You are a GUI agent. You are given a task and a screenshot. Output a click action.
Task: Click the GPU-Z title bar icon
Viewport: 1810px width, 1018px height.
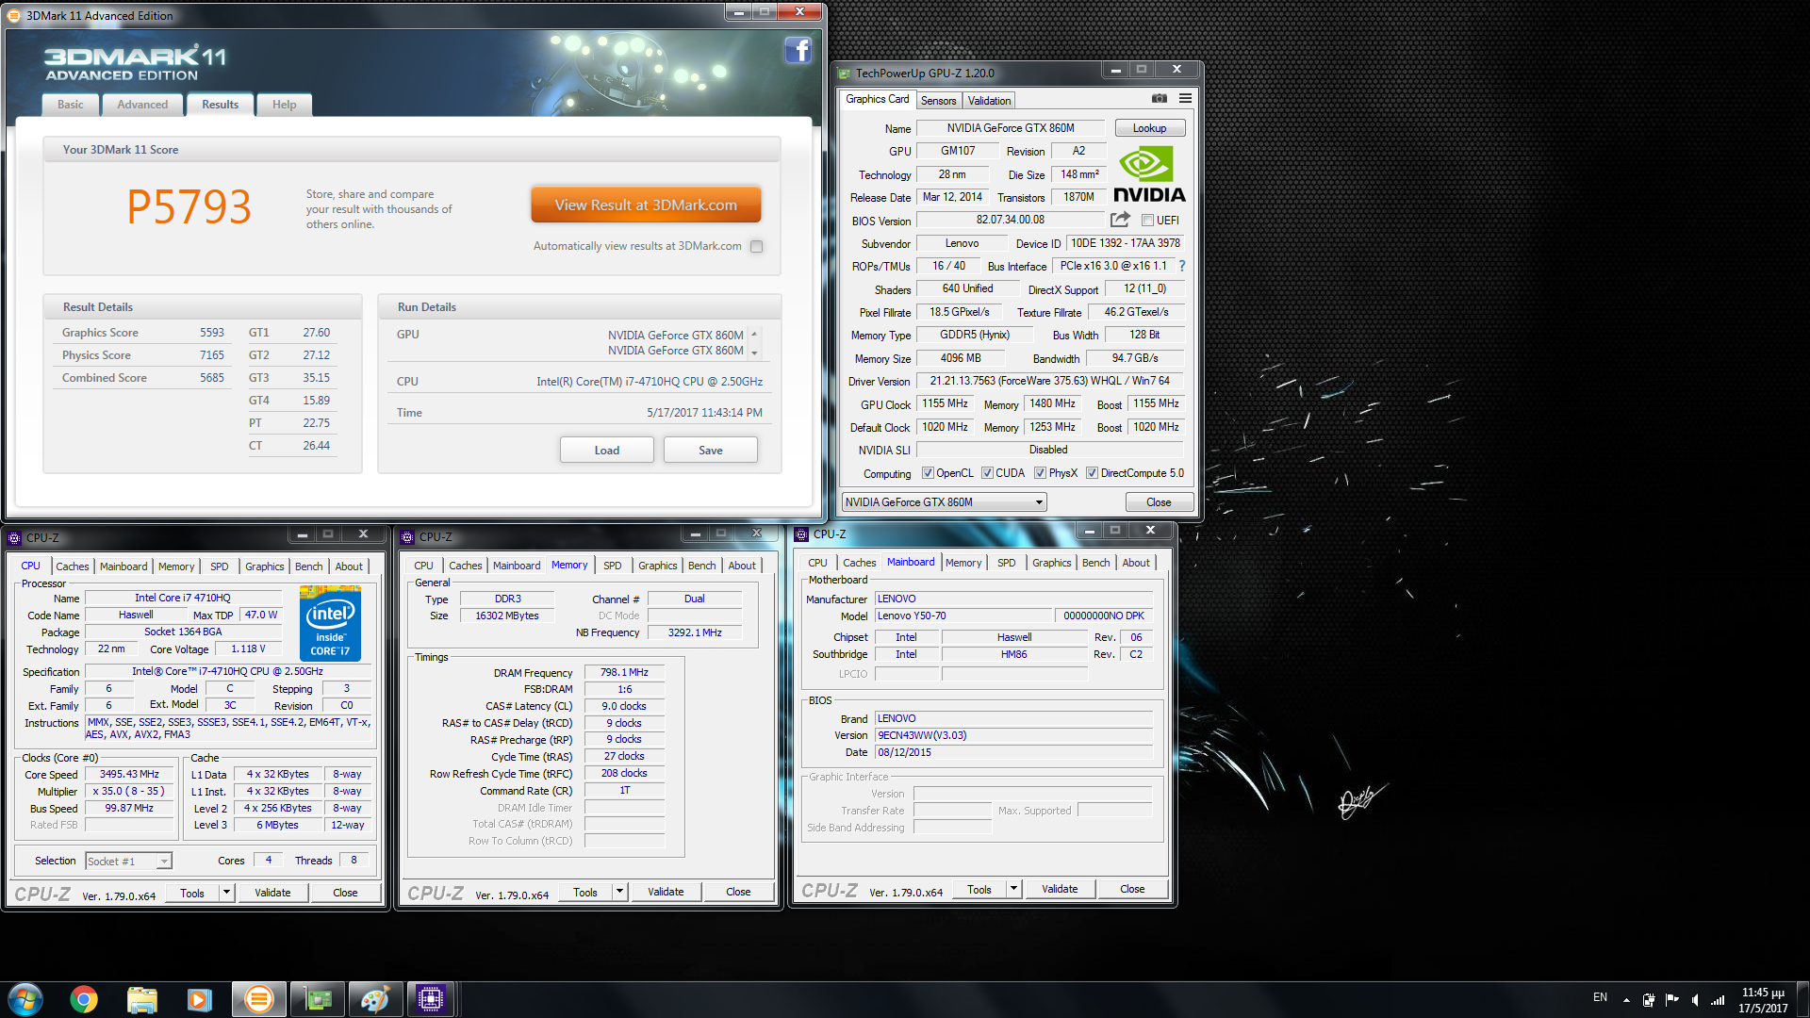[x=844, y=73]
